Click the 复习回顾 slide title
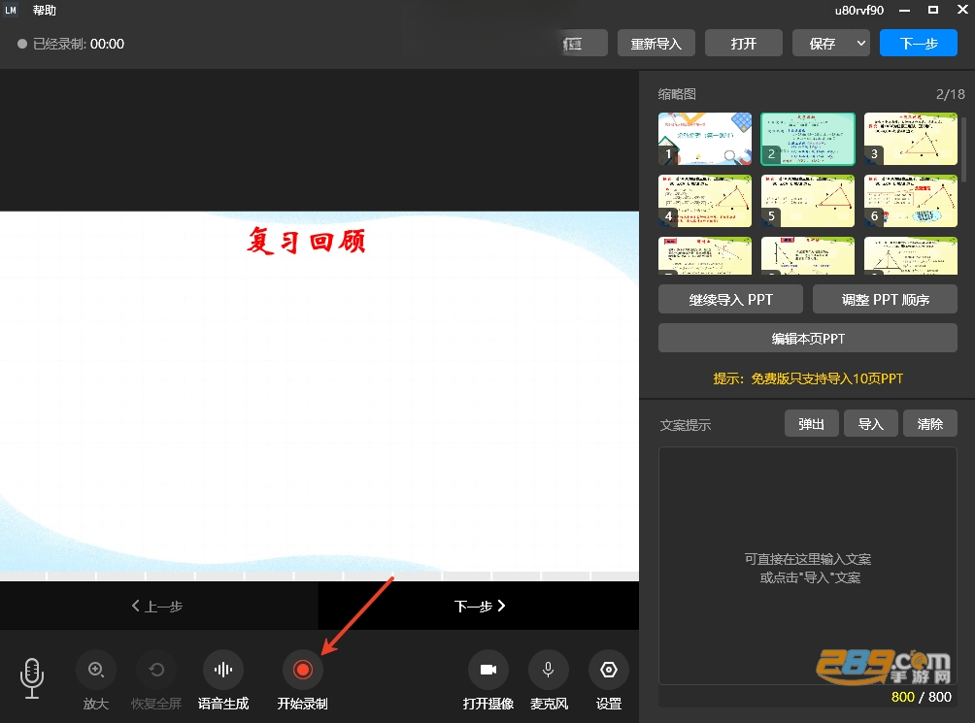 [x=305, y=241]
